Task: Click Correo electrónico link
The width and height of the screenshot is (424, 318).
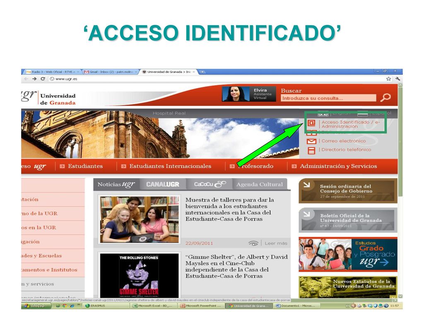Action: click(x=343, y=141)
